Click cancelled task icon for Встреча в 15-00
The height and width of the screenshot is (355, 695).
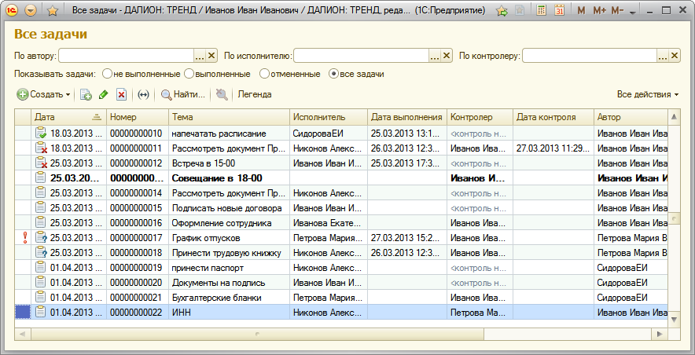41,163
